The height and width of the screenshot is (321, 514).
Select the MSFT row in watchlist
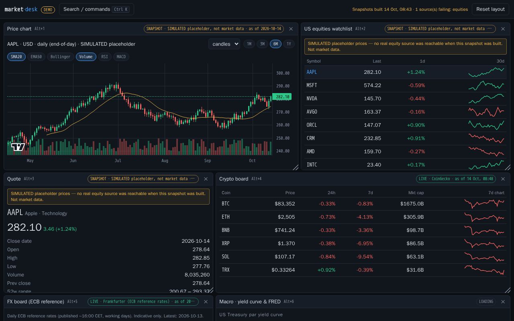tap(406, 85)
